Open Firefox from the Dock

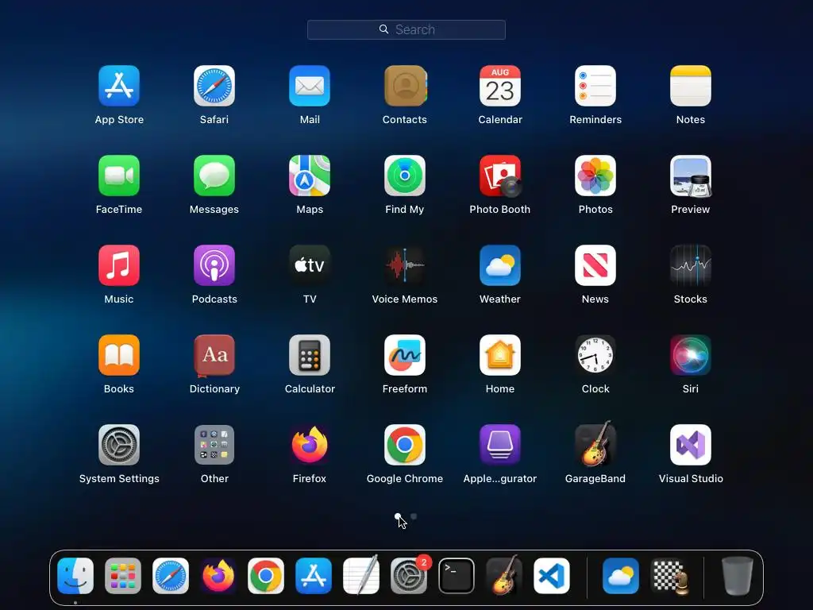point(218,576)
